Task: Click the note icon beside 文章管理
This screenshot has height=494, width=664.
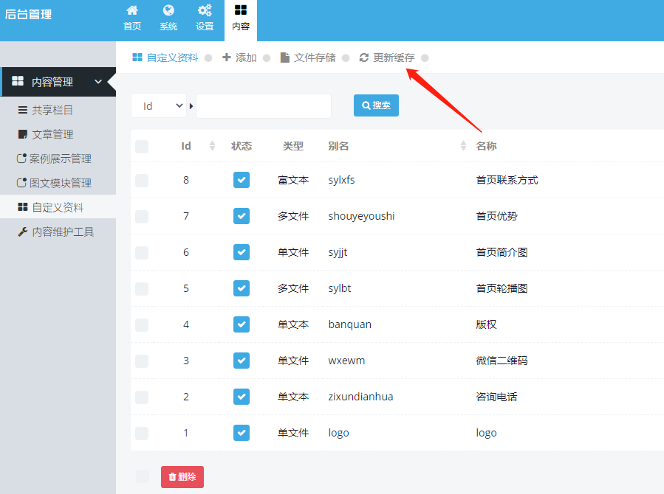Action: coord(23,134)
